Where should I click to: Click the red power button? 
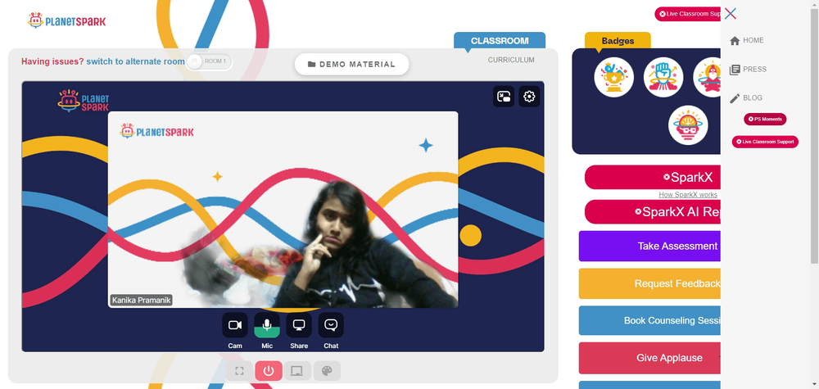tap(269, 371)
